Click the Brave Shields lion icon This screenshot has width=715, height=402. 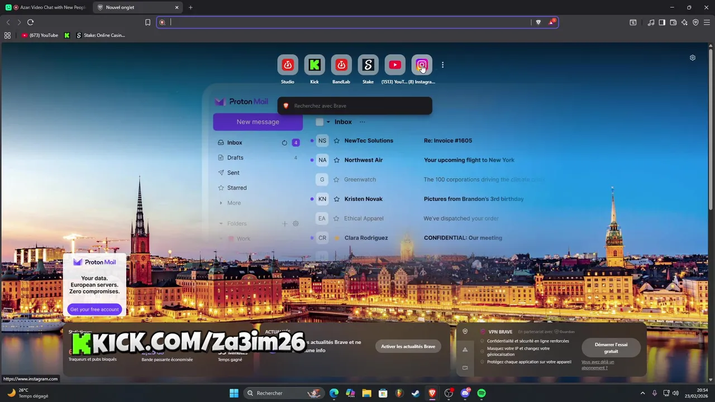tap(538, 22)
